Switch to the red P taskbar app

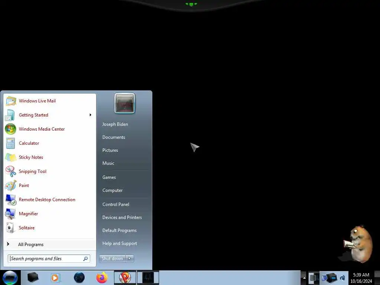click(x=125, y=278)
